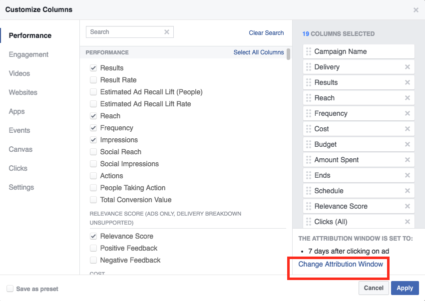
Task: Click the Change Attribution Window link
Action: pyautogui.click(x=341, y=264)
